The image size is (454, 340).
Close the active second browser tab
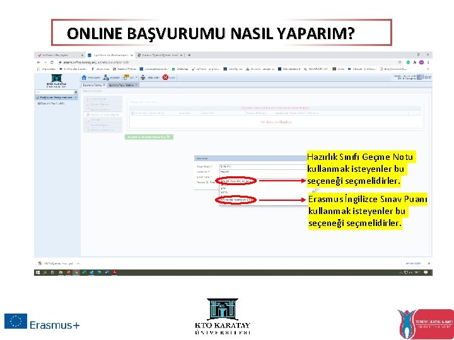(131, 55)
